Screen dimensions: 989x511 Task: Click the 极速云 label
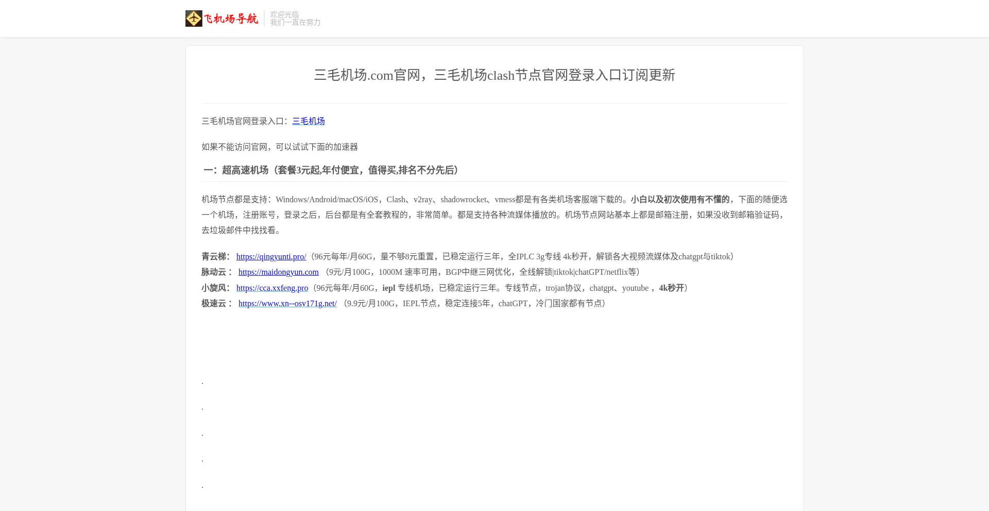tap(217, 303)
